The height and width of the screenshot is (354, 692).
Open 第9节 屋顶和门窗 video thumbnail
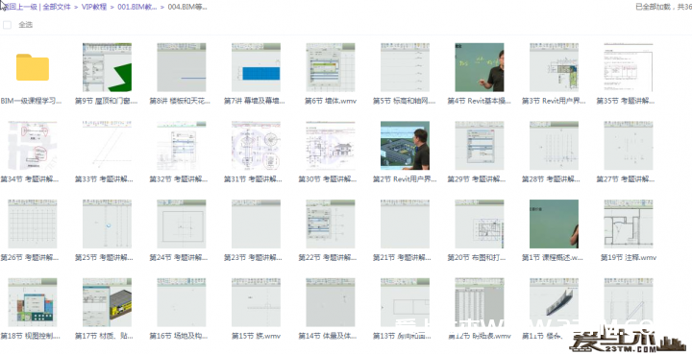(107, 67)
